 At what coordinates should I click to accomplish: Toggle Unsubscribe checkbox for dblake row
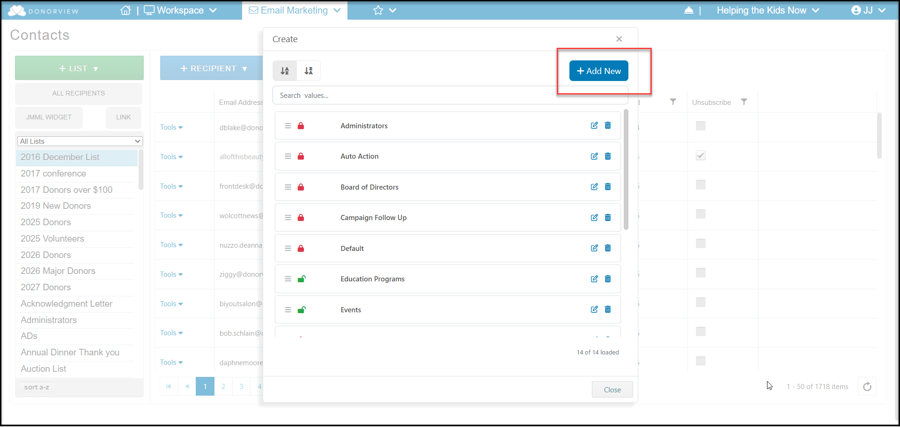pos(701,126)
